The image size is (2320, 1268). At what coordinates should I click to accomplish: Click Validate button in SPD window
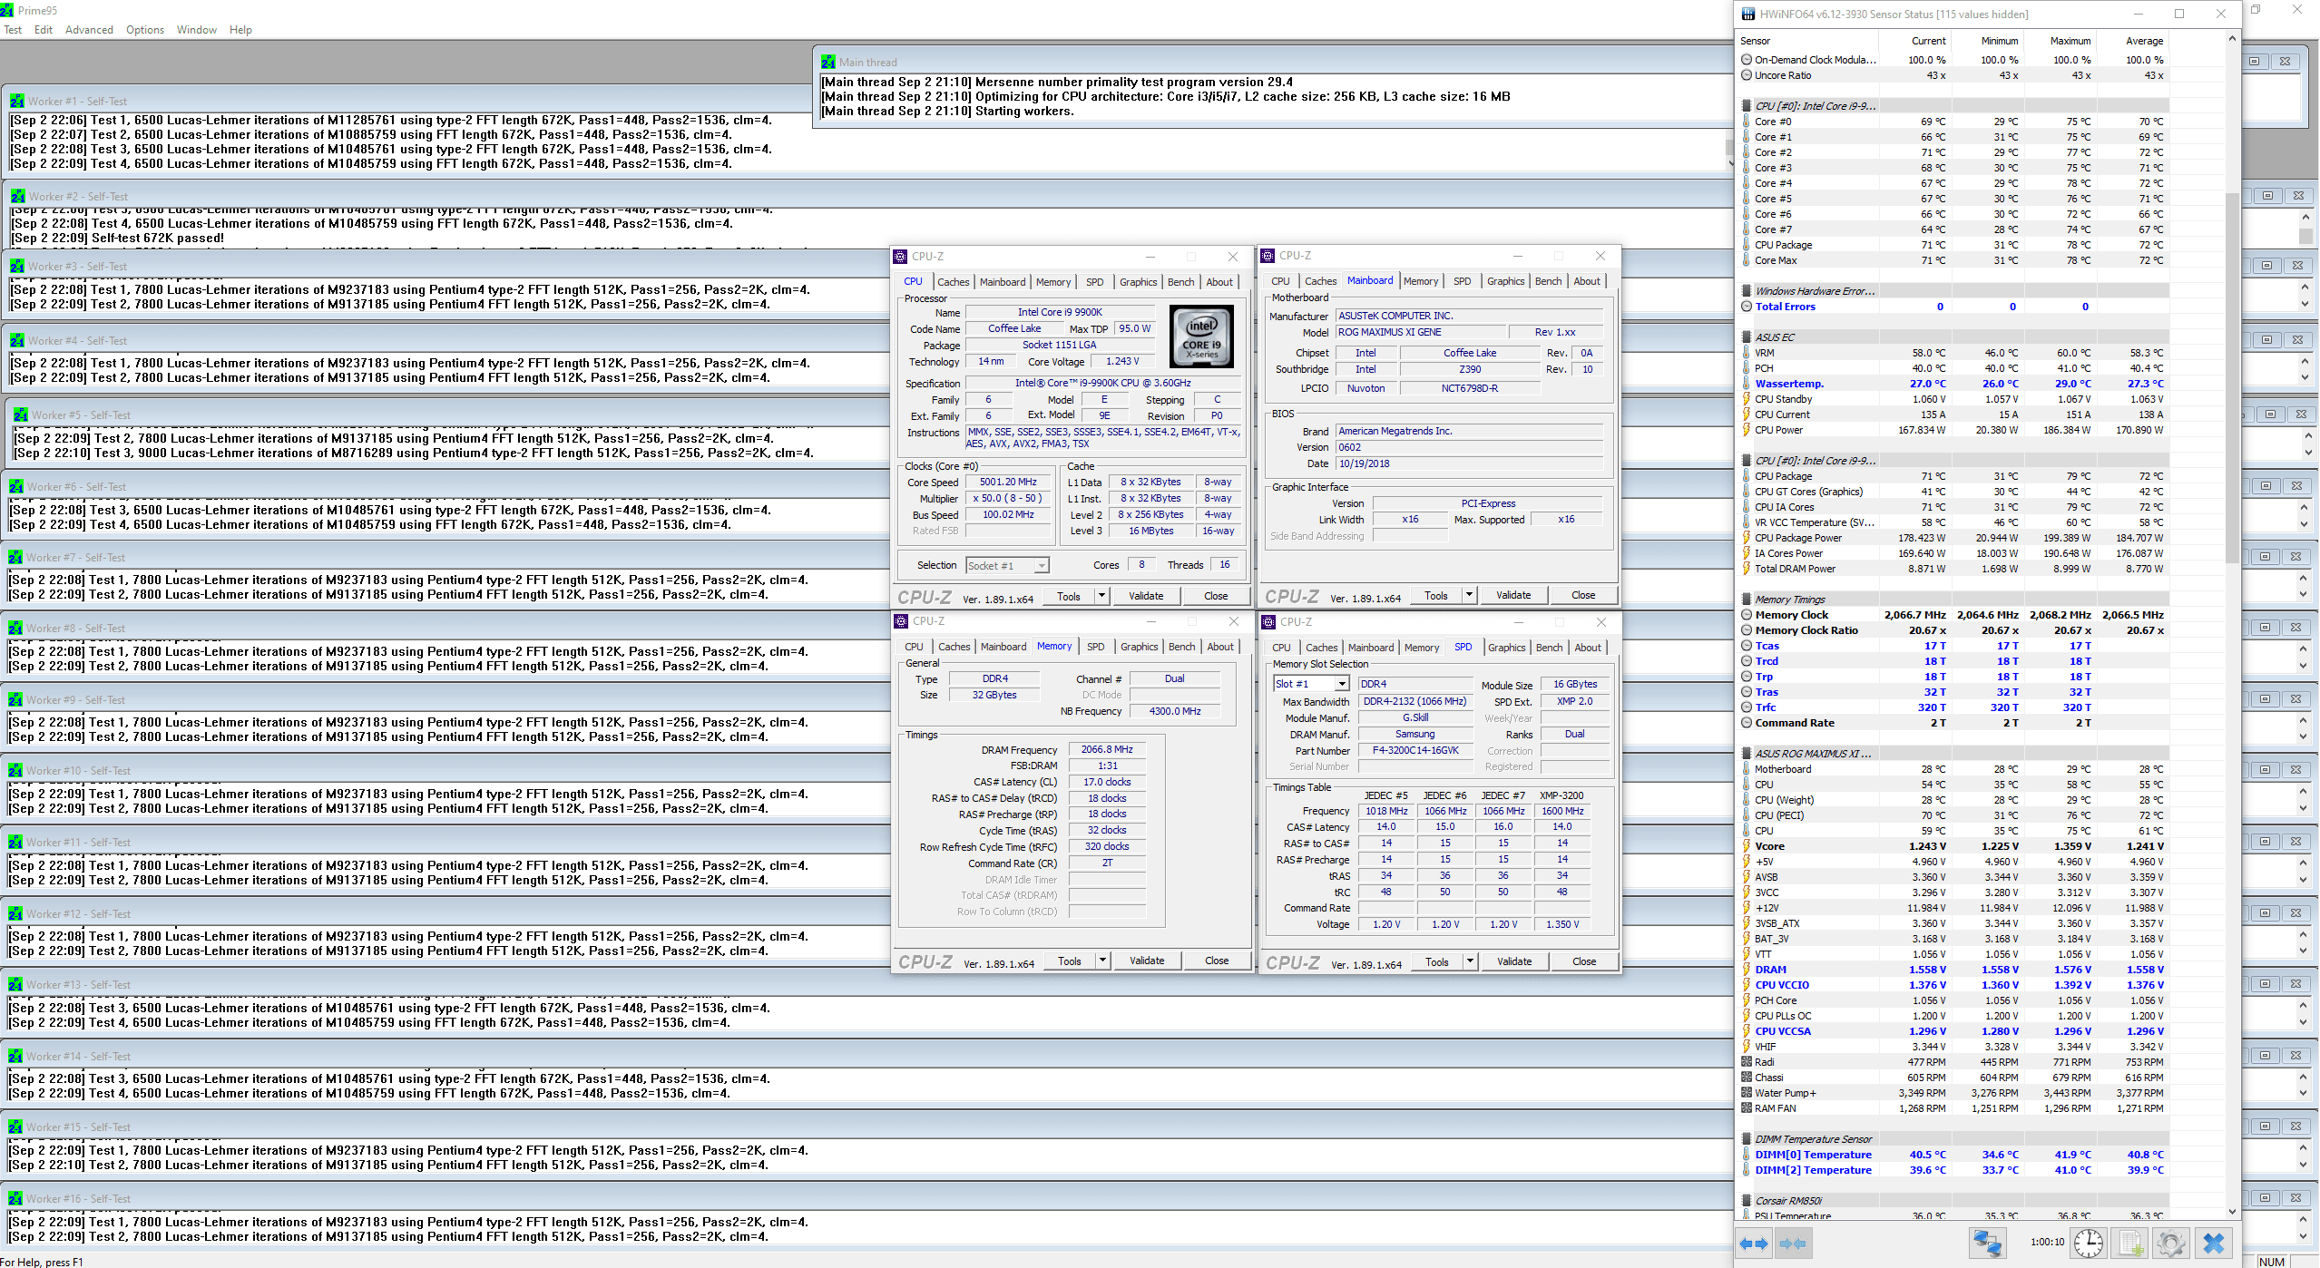[1514, 961]
